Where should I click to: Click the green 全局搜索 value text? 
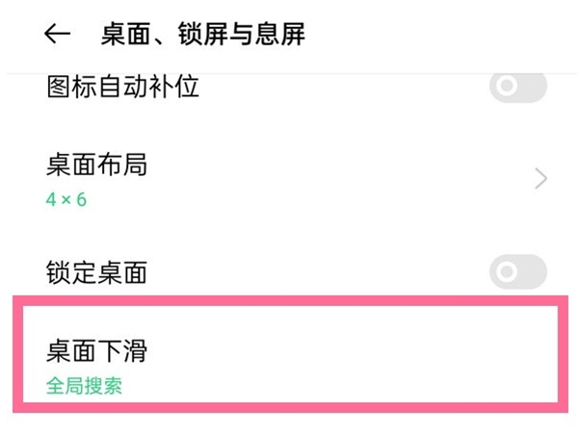pos(84,387)
